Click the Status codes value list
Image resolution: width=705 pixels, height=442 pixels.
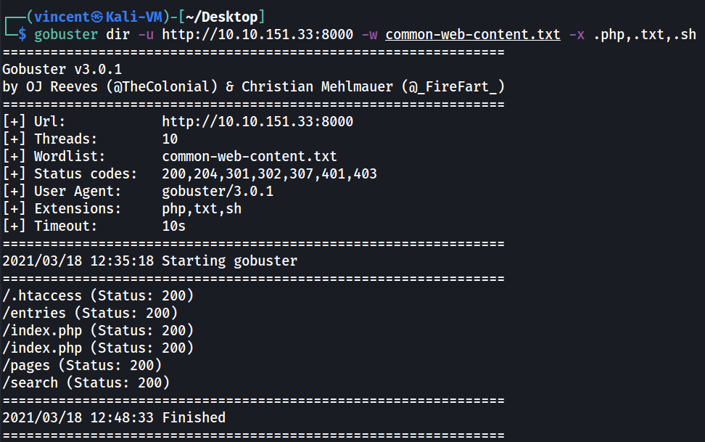(269, 173)
